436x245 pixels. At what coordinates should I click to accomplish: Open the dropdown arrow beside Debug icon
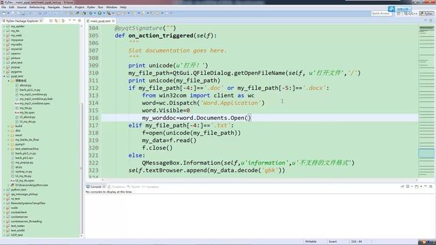tap(95, 14)
